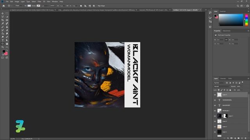The height and width of the screenshot is (140, 250).
Task: Open the stroke line style dropdown
Action: tap(53, 6)
